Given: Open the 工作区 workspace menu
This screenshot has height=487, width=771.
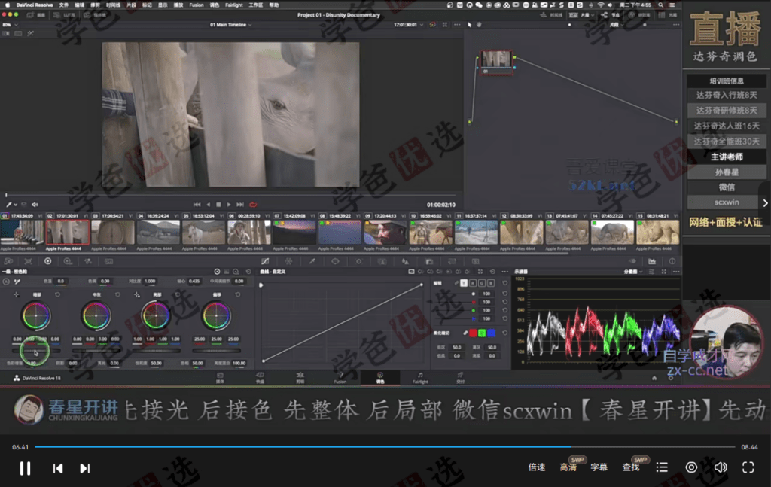Looking at the screenshot, I should tap(256, 5).
